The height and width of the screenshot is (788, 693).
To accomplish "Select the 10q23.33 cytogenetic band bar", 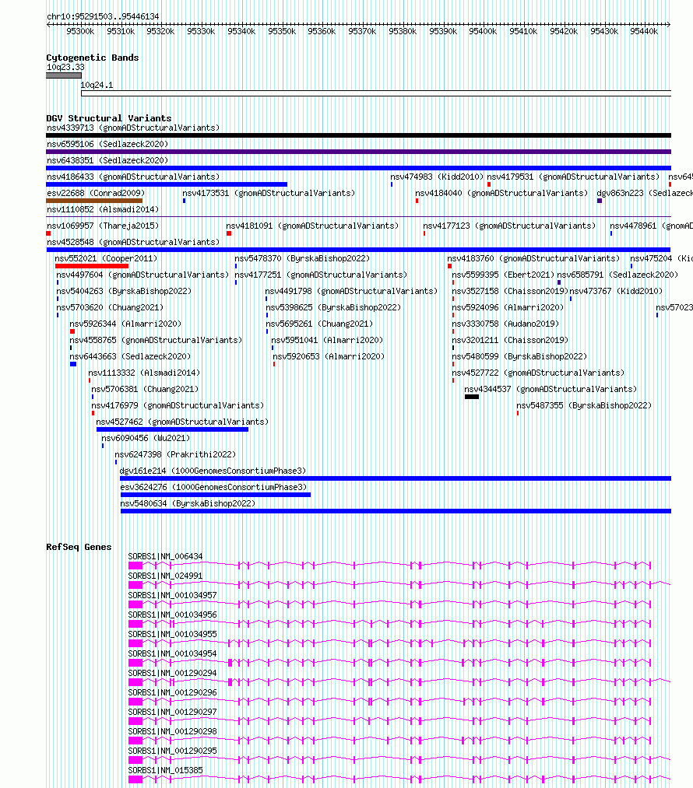I will point(64,75).
